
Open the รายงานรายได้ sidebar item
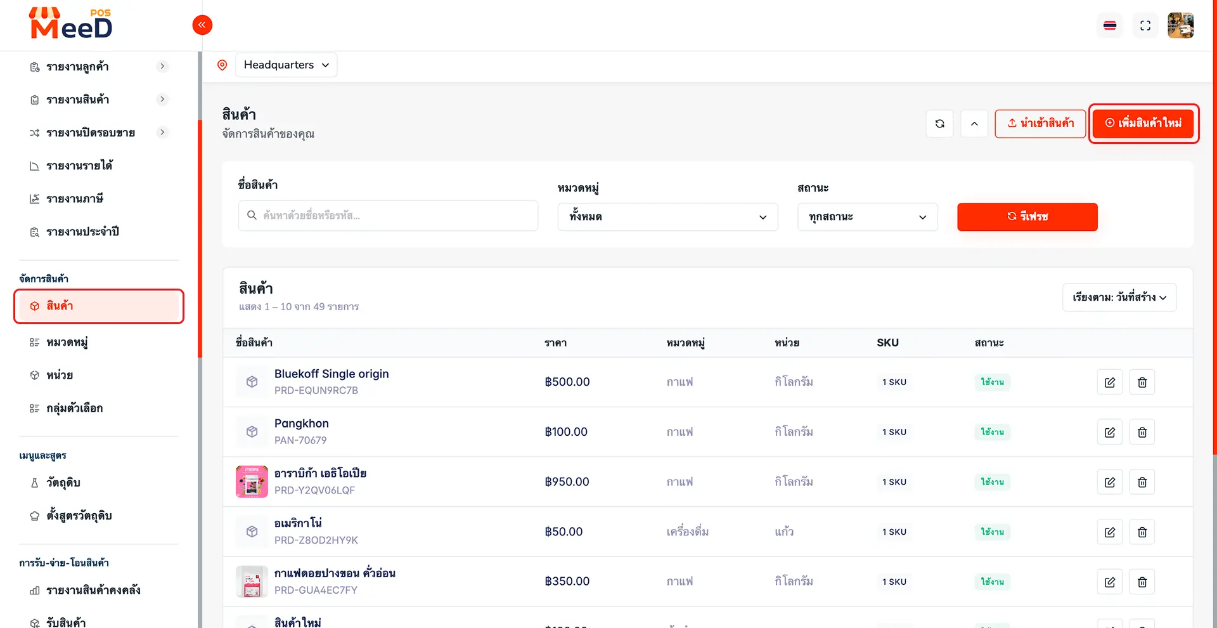tap(79, 166)
